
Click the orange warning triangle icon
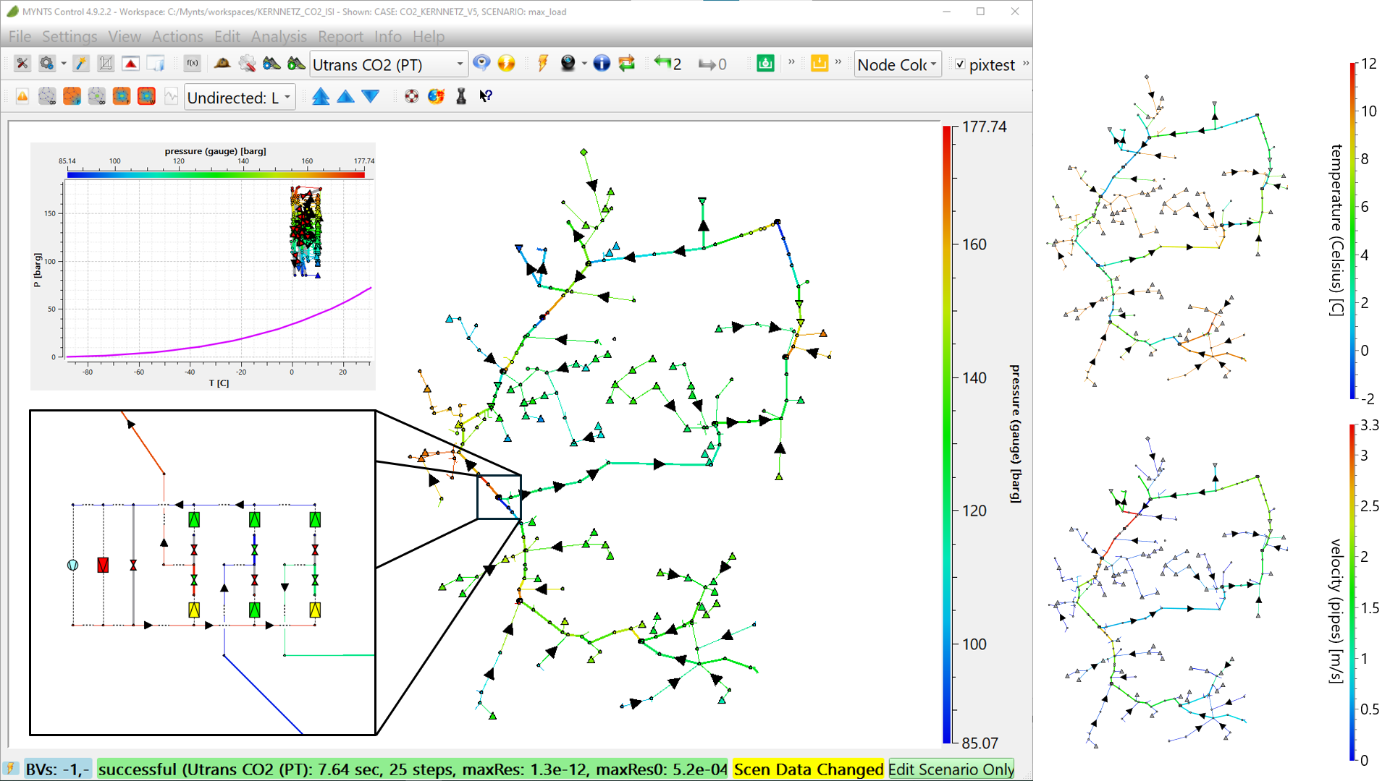22,96
